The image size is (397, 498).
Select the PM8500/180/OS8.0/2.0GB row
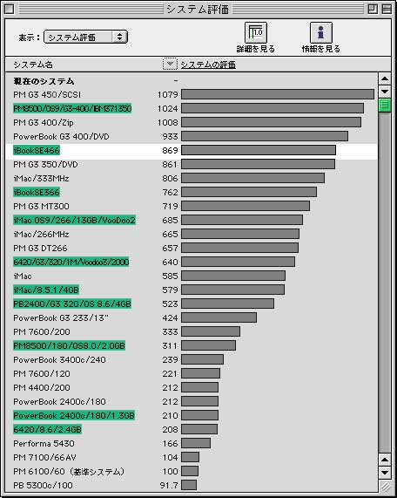192,345
